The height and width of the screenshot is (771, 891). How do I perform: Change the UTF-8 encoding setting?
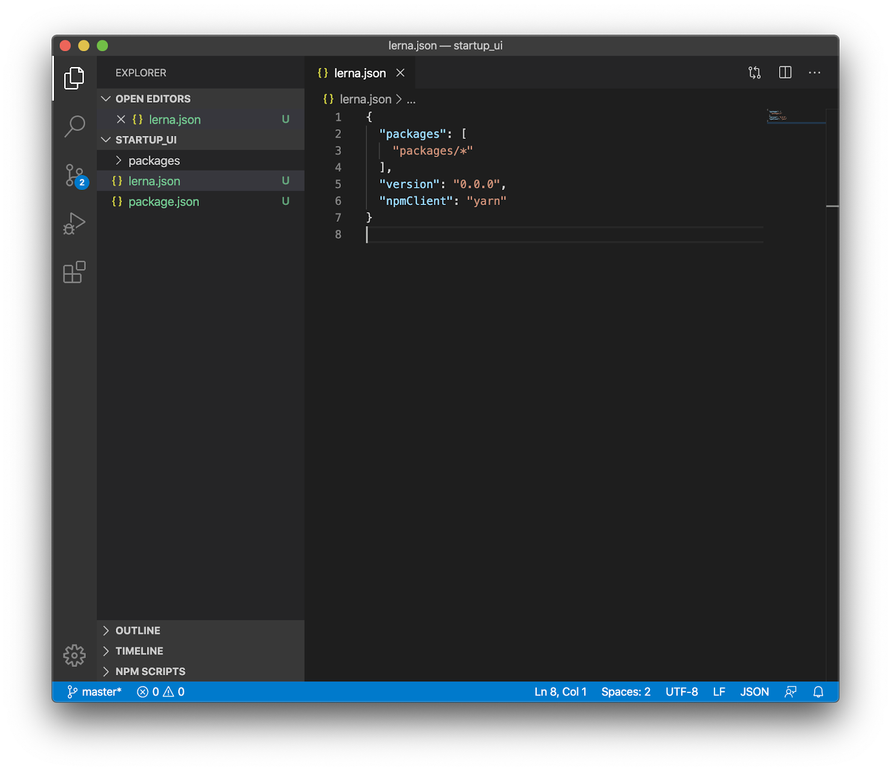[x=682, y=691]
